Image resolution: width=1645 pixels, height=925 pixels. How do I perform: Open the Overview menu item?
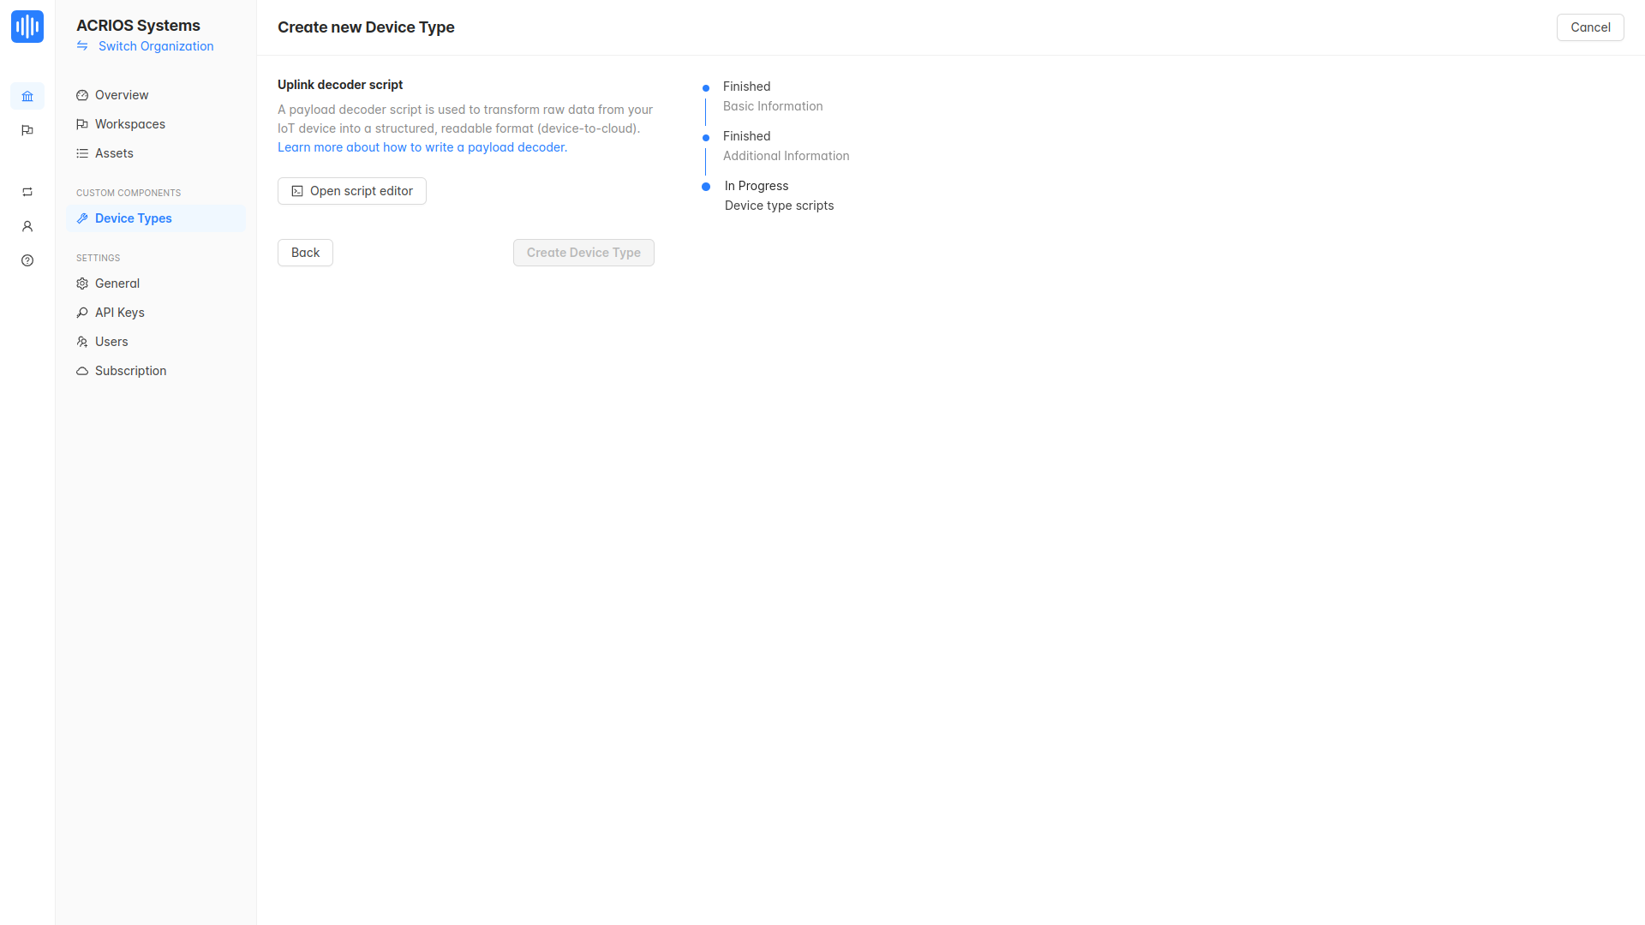click(x=122, y=95)
